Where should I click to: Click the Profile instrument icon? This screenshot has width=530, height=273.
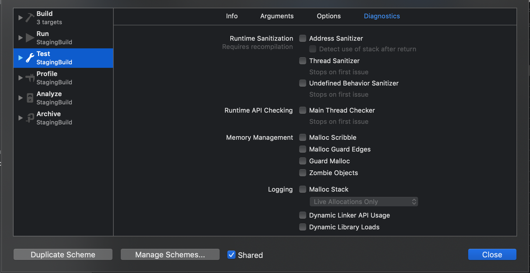[x=30, y=78]
